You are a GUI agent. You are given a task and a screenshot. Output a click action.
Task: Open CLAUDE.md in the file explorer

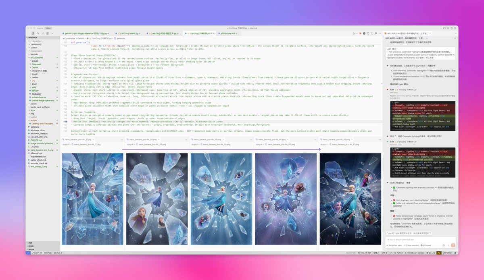tap(37, 140)
